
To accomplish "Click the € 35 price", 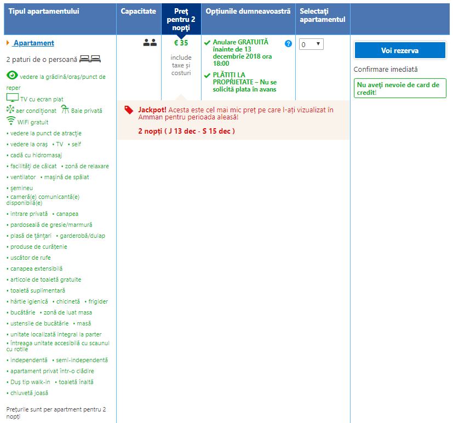I will [x=181, y=43].
